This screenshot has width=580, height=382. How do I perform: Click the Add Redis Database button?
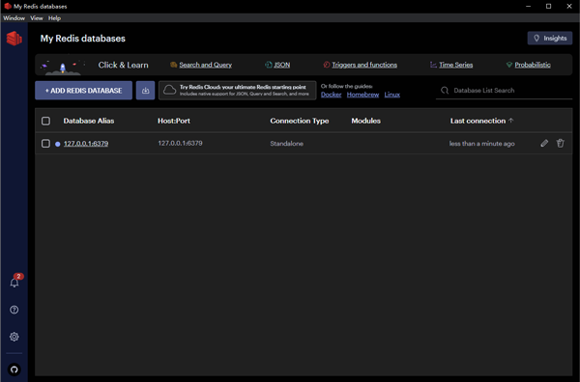(83, 91)
